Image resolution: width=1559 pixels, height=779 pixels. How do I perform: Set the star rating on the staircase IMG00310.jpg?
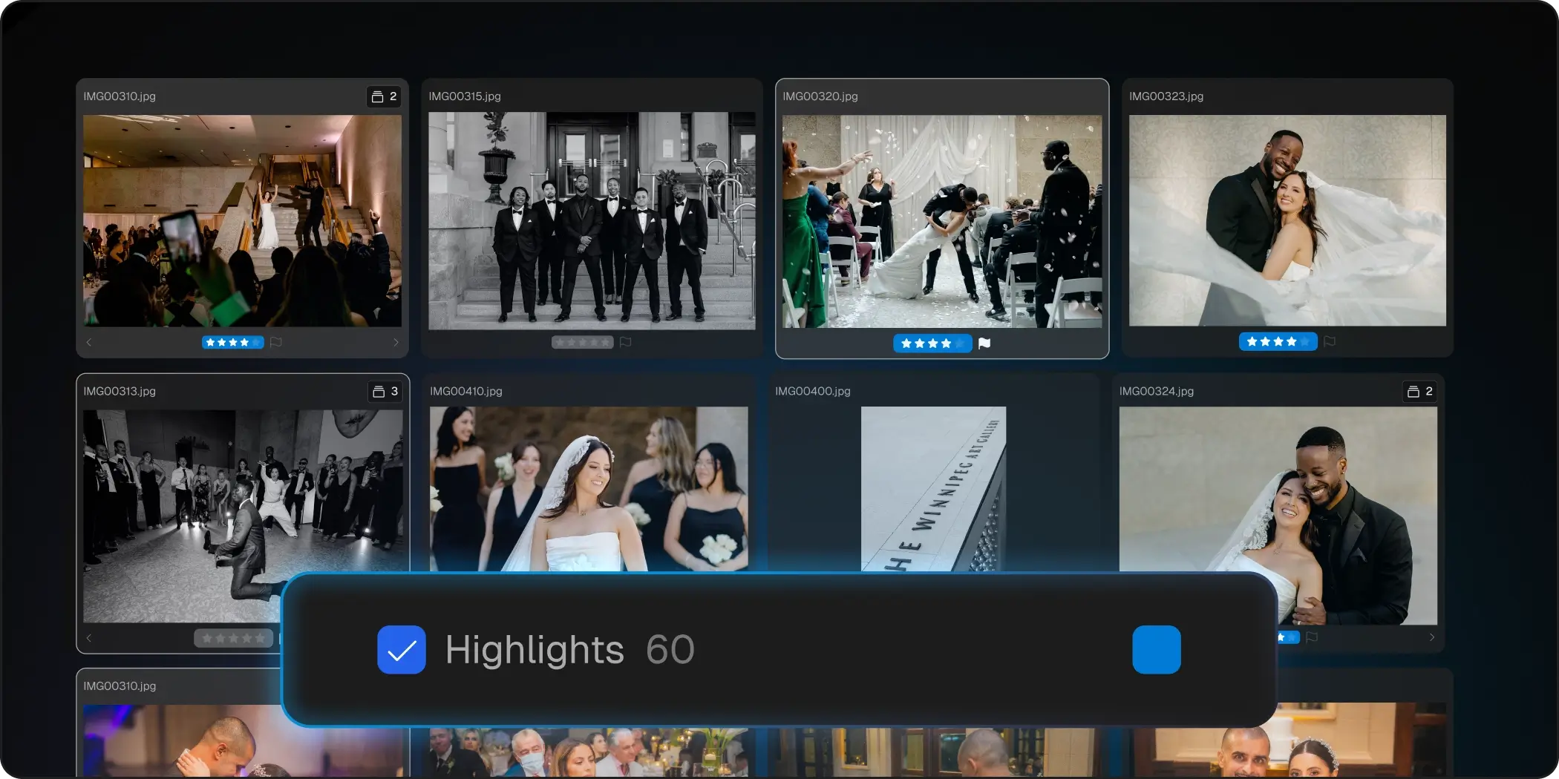tap(233, 342)
